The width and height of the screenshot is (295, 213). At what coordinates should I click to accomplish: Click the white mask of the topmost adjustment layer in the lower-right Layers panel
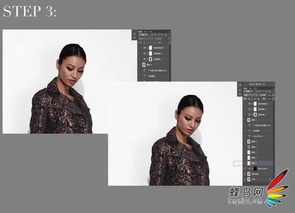(255, 104)
